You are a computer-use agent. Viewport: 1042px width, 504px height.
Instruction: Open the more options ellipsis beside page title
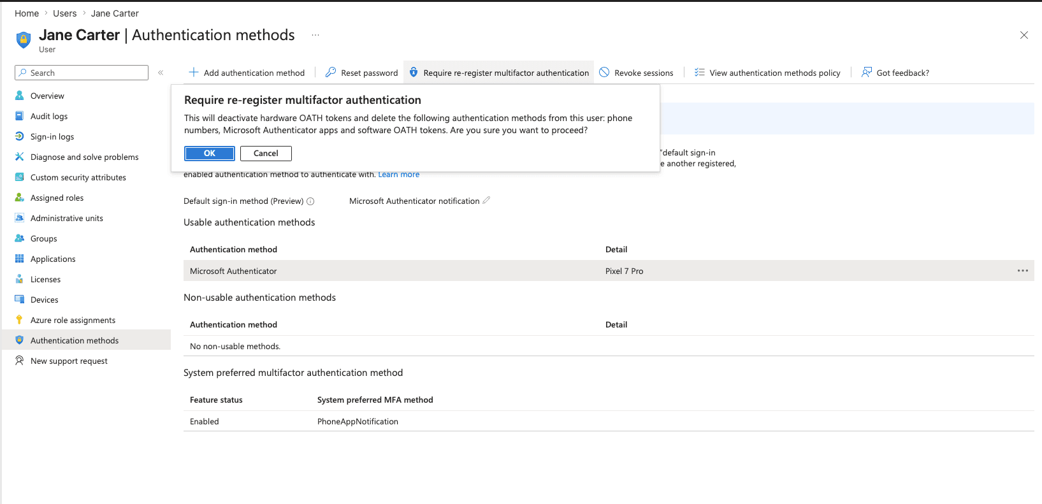pyautogui.click(x=315, y=35)
